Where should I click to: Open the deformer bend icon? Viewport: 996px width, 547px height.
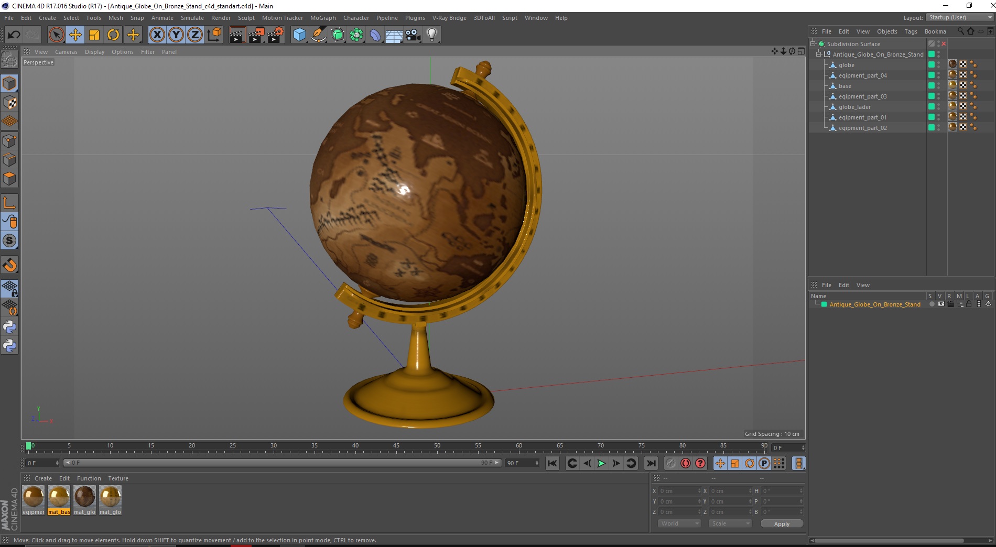[375, 35]
